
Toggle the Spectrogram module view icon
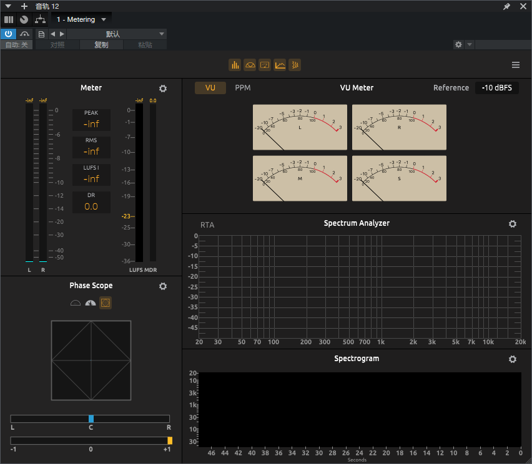tap(295, 65)
